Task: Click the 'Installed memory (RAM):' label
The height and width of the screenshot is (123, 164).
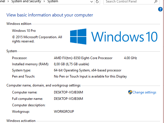Action: click(x=30, y=64)
